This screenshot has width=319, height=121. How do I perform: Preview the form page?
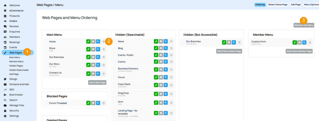click(x=166, y=102)
